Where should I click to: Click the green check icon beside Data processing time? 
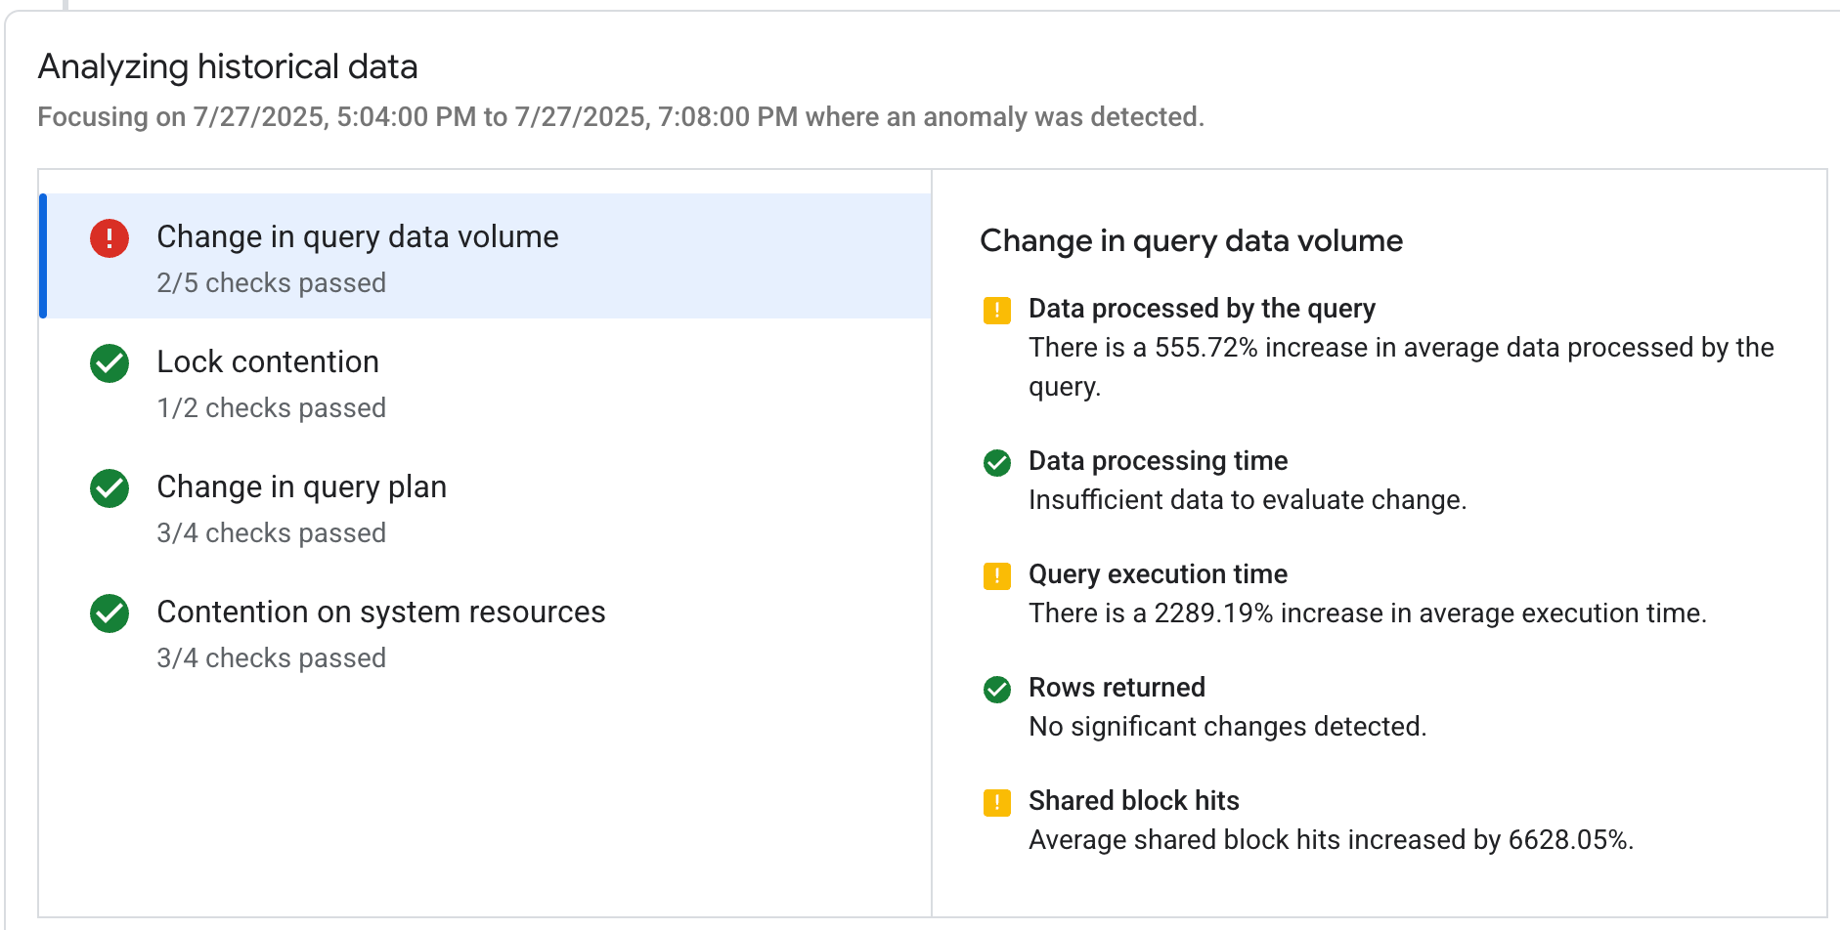point(996,461)
